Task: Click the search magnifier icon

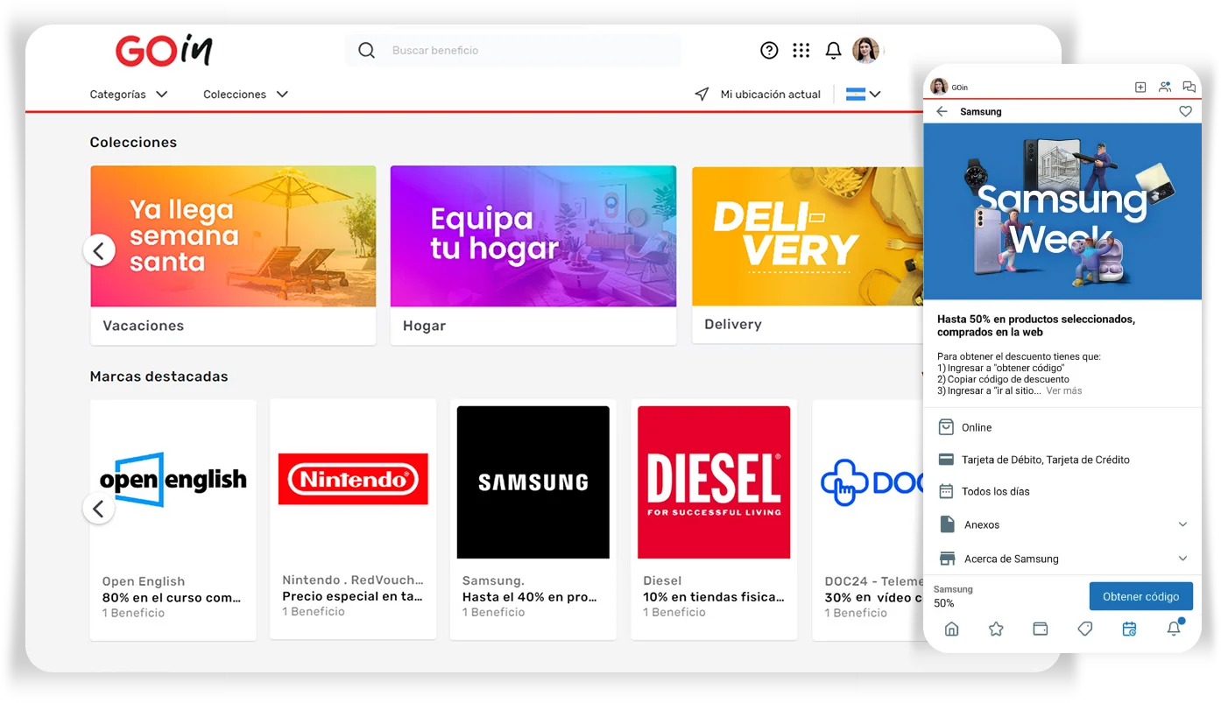Action: (367, 51)
